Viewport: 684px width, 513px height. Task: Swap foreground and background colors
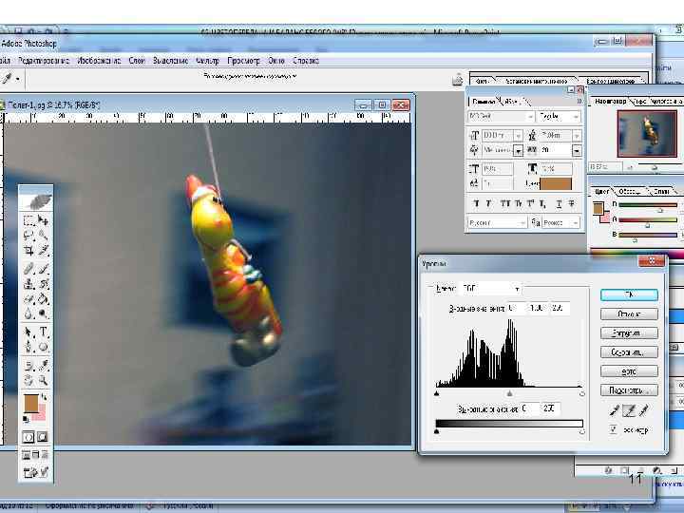(44, 397)
